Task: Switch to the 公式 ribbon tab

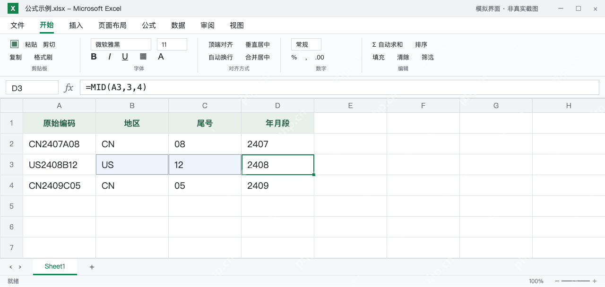Action: pyautogui.click(x=149, y=25)
